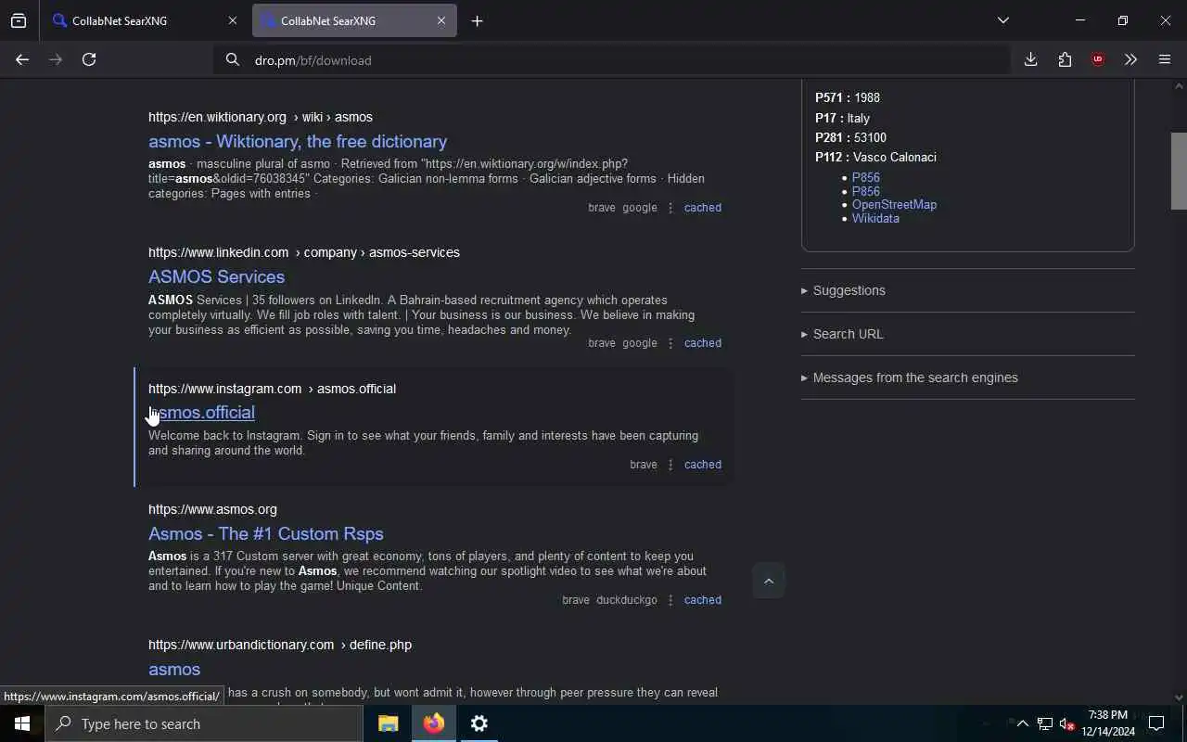Open the Firefox hamburger menu
The height and width of the screenshot is (742, 1187).
pos(1165,59)
